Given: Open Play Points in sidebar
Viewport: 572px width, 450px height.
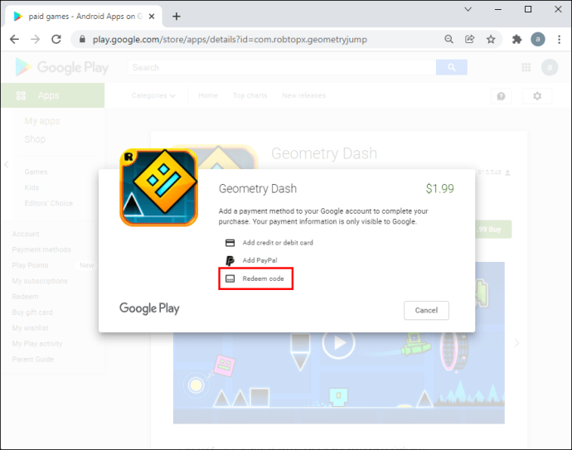Looking at the screenshot, I should pyautogui.click(x=30, y=265).
